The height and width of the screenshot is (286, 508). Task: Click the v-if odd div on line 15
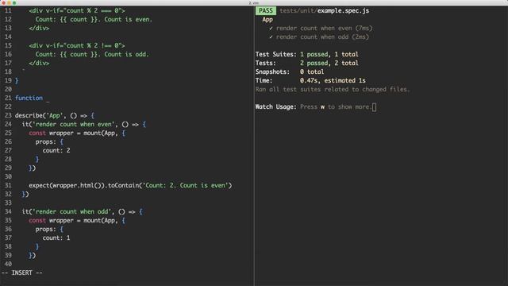coord(77,45)
